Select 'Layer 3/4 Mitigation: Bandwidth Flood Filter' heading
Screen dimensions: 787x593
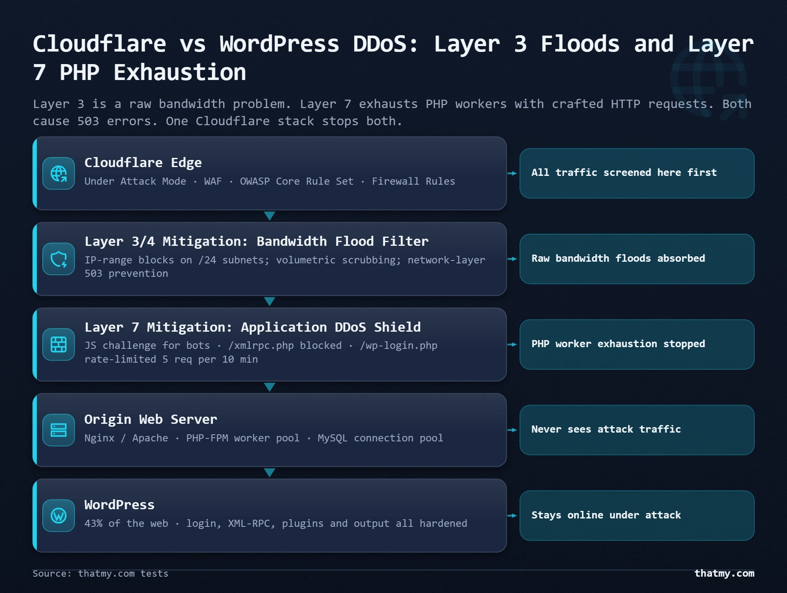(x=257, y=241)
